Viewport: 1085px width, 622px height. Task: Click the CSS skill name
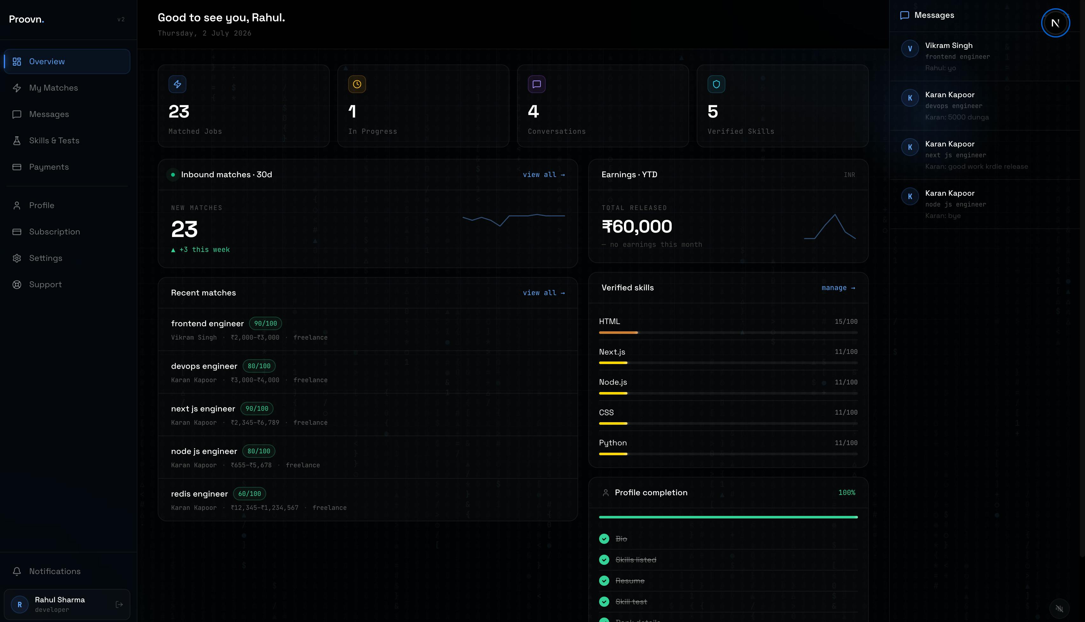606,413
